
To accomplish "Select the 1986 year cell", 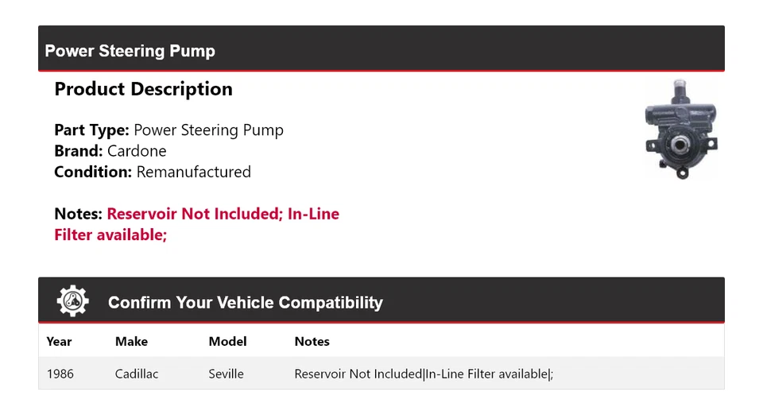I will point(60,374).
